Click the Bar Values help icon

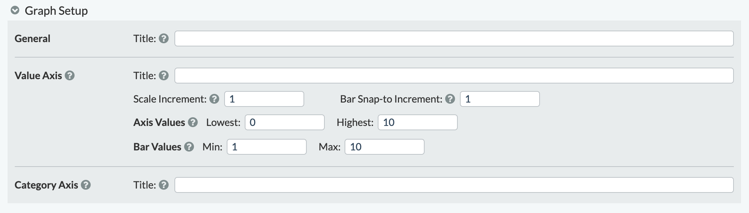click(x=189, y=147)
